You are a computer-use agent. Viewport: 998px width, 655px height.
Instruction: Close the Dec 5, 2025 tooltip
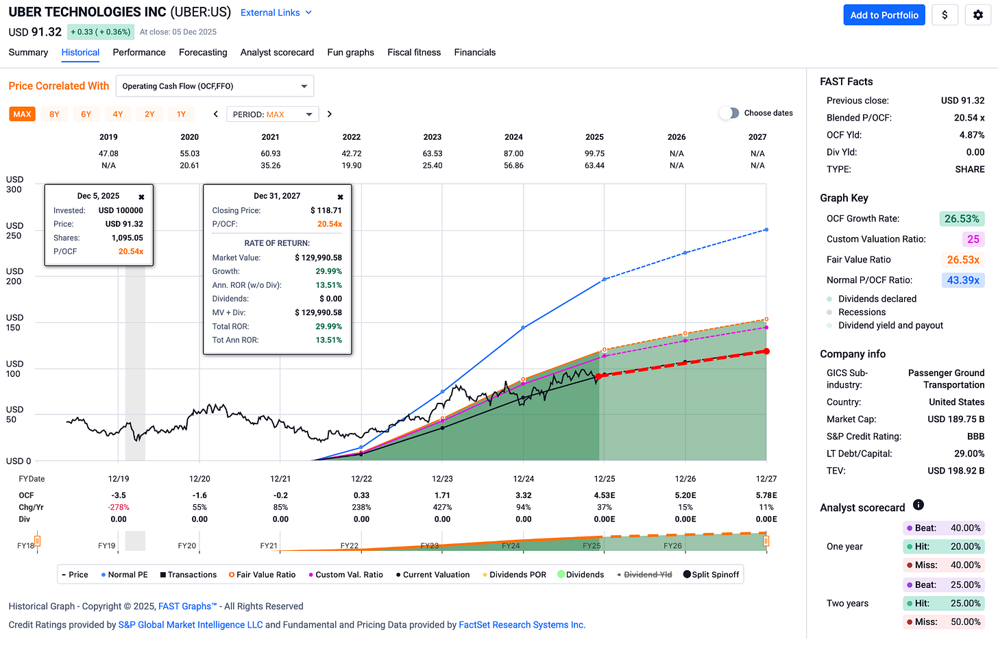pyautogui.click(x=141, y=197)
